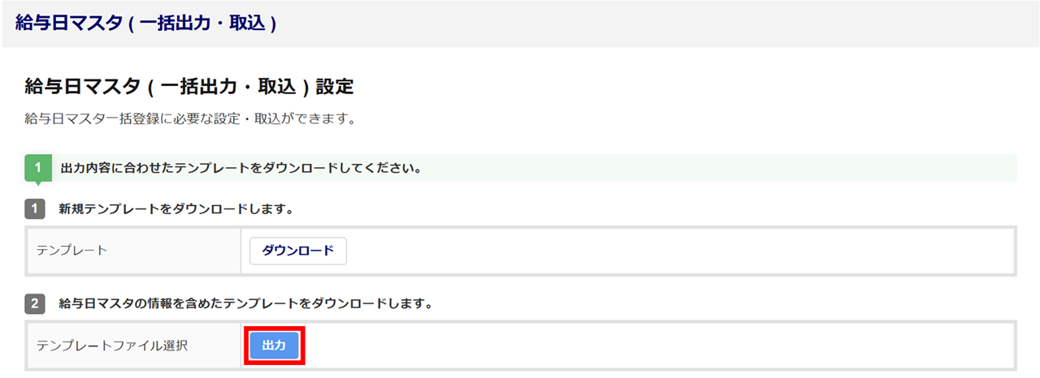This screenshot has height=378, width=1040.
Task: Select the テンプレートファイル選択 label cell
Action: [134, 346]
